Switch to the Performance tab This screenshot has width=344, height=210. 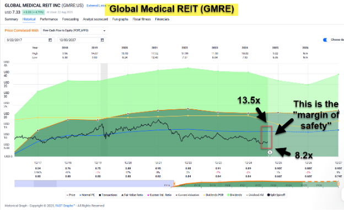[x=49, y=19]
